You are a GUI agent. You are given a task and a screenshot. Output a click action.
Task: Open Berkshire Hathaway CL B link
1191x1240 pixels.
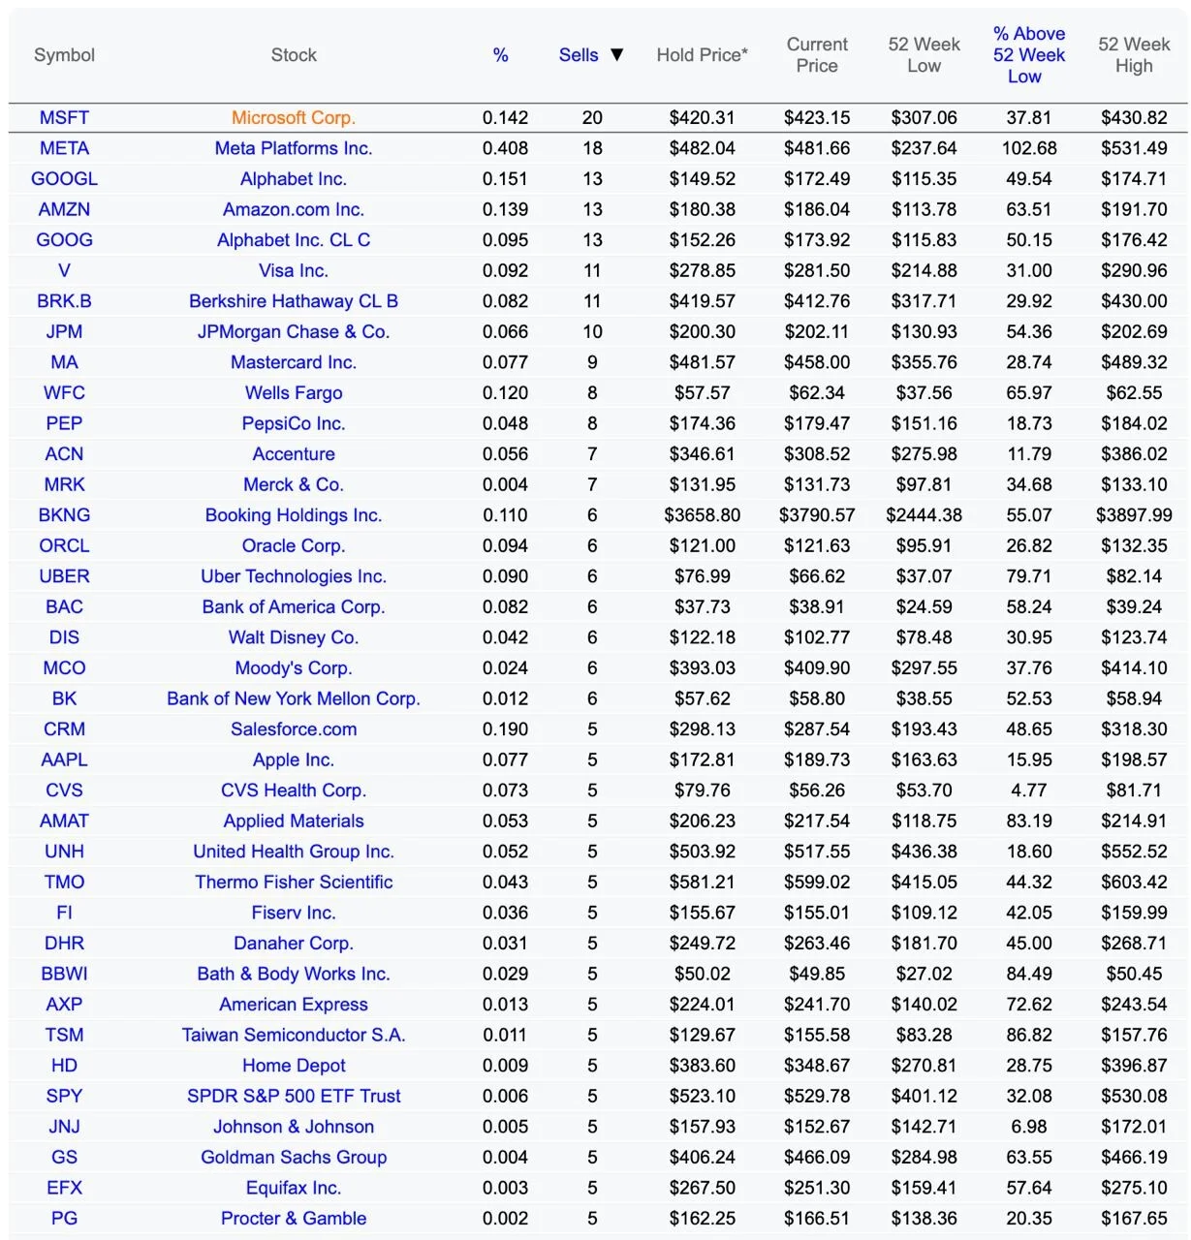[x=294, y=301]
